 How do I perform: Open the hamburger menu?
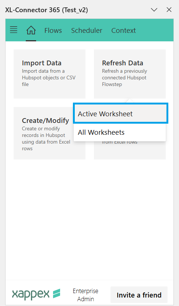click(14, 30)
